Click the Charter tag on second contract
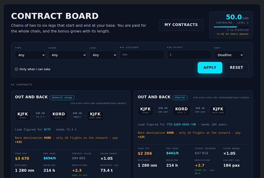 pos(180,97)
